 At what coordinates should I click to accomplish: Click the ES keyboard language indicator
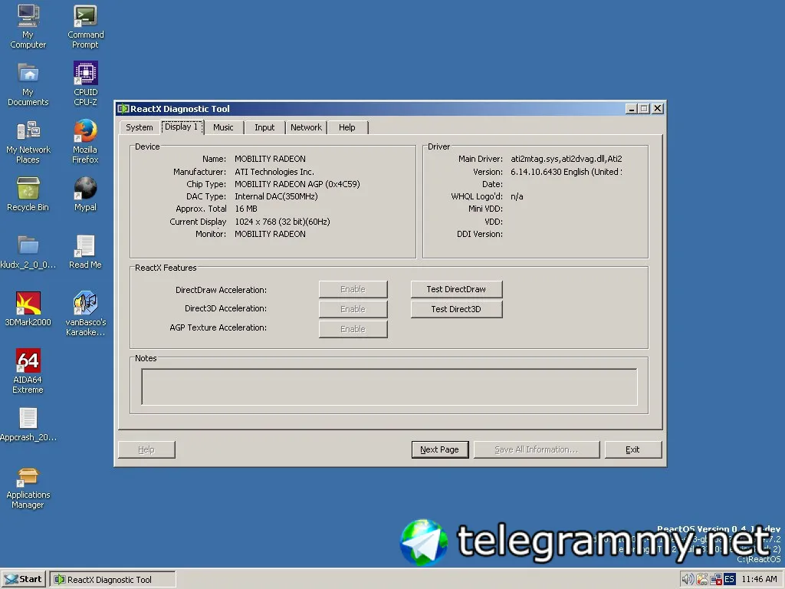(730, 580)
